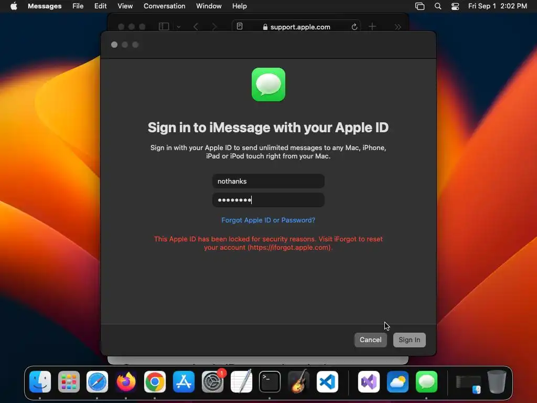Click the date and time in the menu bar
Viewport: 537px width, 403px height.
(x=497, y=6)
